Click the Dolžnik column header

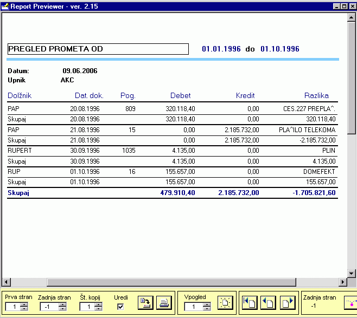pos(20,95)
